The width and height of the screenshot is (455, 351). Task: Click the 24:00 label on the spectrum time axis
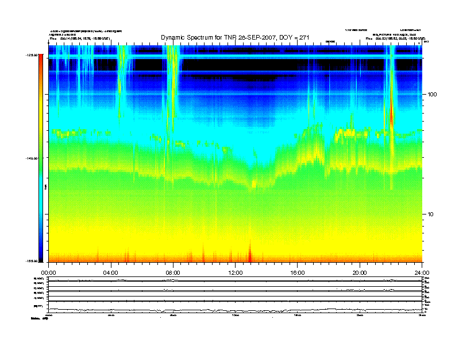[422, 273]
